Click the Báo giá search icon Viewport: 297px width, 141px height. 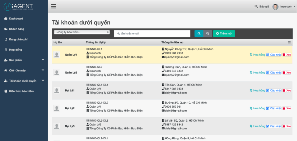pos(256,6)
